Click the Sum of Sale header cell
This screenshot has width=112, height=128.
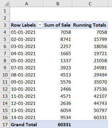coord(58,25)
